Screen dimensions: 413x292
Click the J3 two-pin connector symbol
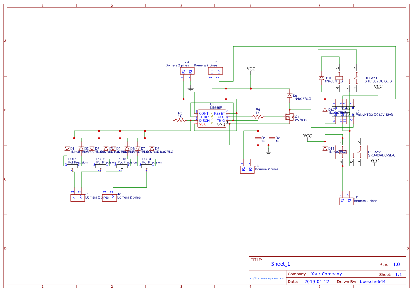(x=247, y=170)
